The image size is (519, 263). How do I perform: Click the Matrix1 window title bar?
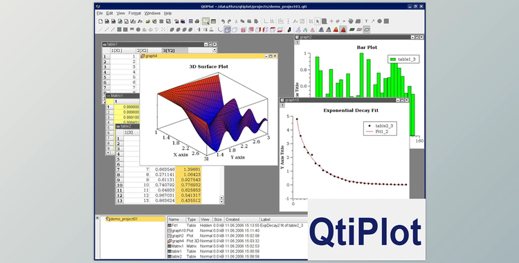122,96
